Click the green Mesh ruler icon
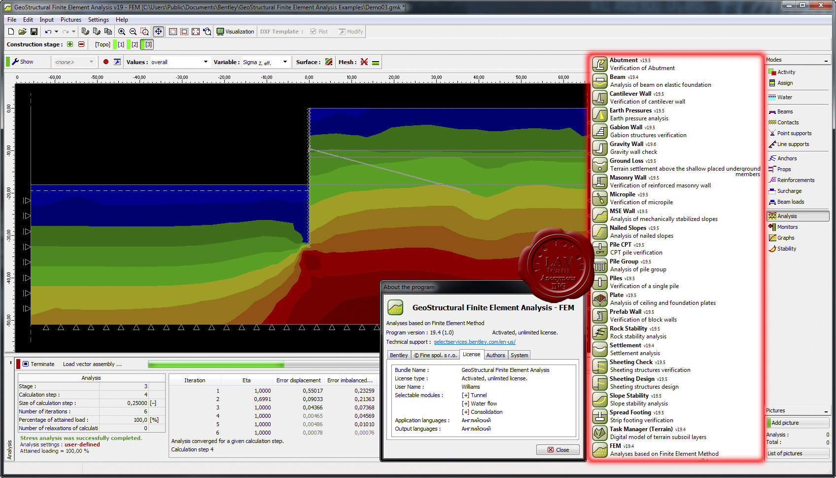The height and width of the screenshot is (478, 836). click(x=376, y=63)
